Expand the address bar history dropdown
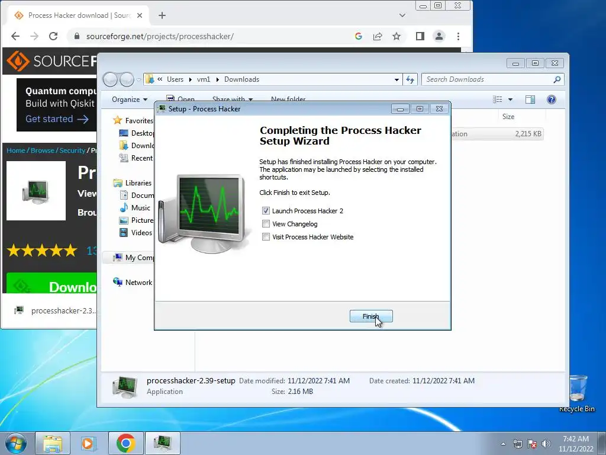The image size is (606, 455). [x=397, y=79]
